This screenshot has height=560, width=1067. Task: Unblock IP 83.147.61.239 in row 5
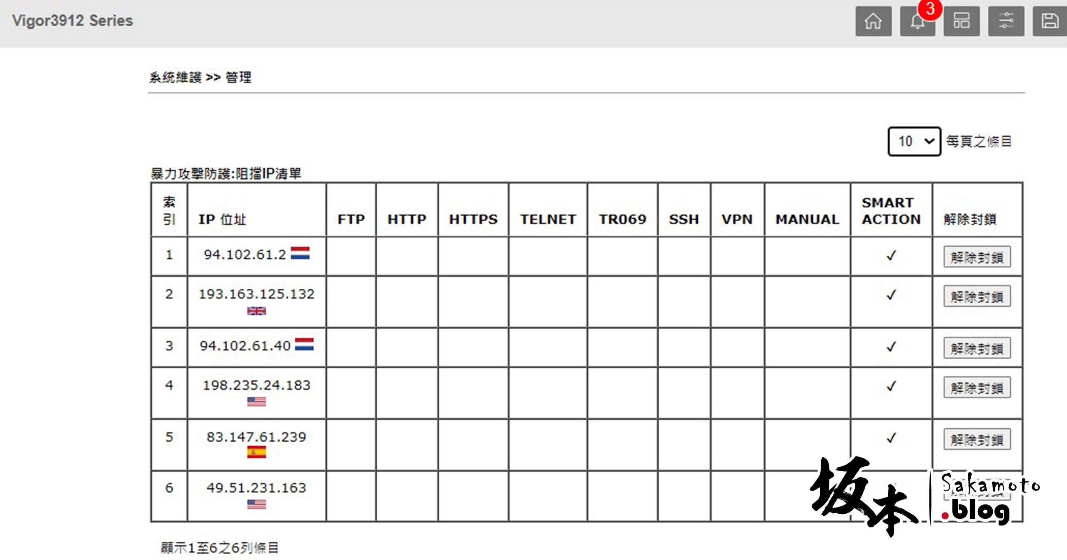coord(977,439)
